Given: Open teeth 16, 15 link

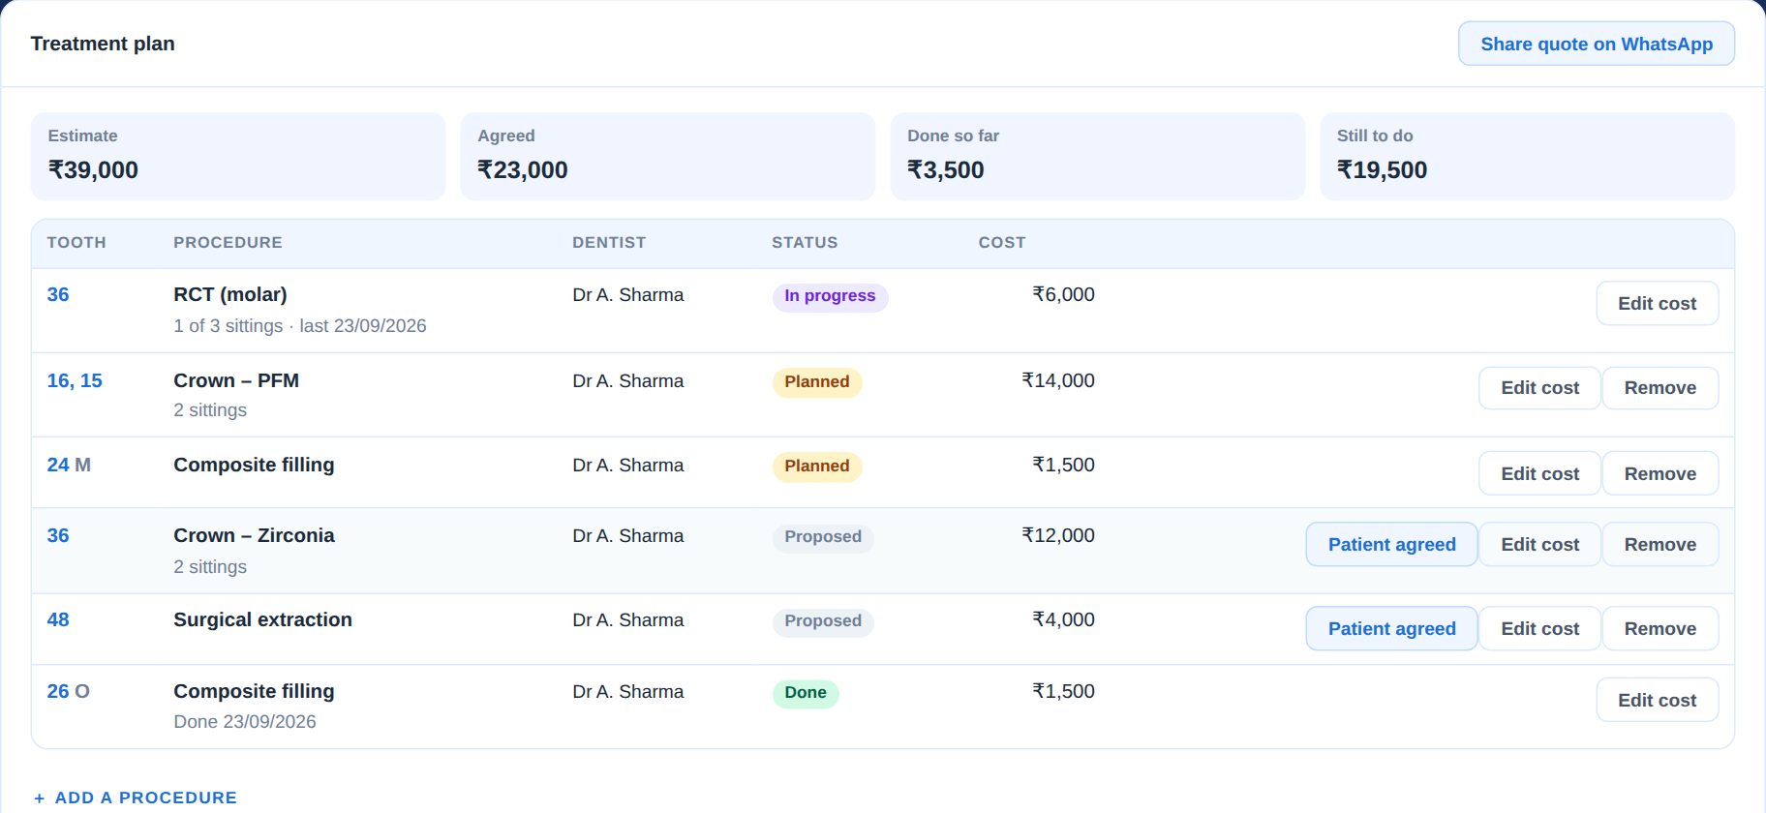Looking at the screenshot, I should point(75,380).
